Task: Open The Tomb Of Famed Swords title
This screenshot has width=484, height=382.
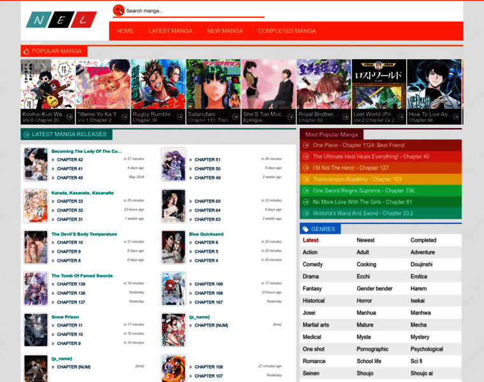Action: pyautogui.click(x=82, y=276)
